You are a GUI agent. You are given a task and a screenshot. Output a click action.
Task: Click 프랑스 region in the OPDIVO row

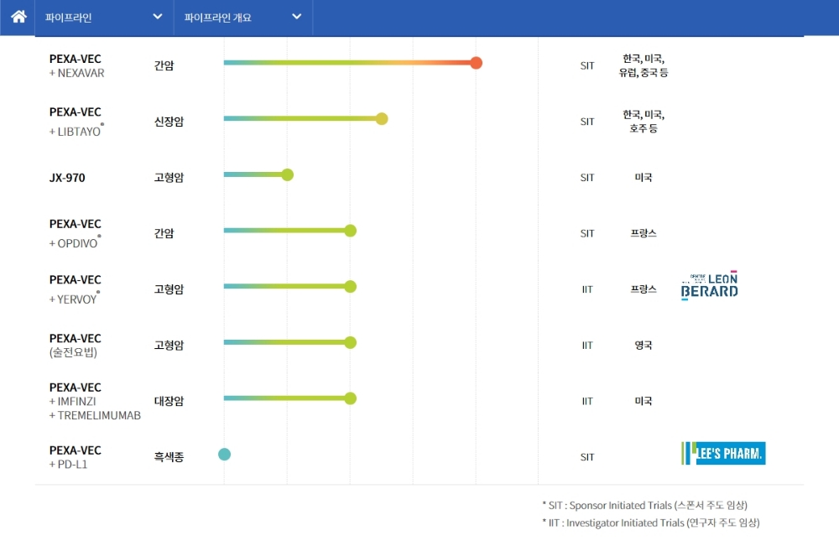point(644,233)
